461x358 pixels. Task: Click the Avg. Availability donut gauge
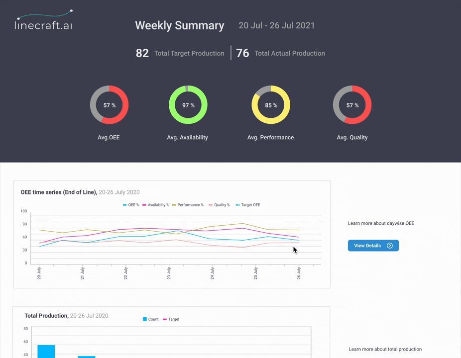(x=188, y=105)
